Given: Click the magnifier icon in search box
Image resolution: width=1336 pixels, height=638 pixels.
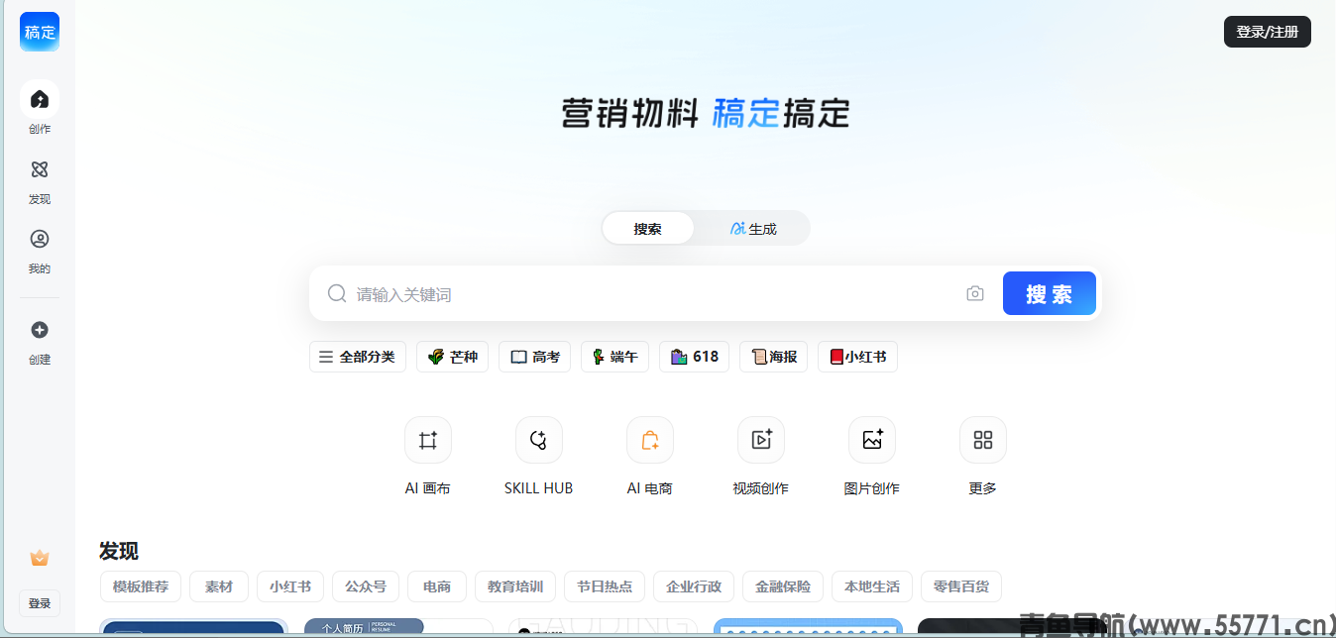Looking at the screenshot, I should click(337, 293).
